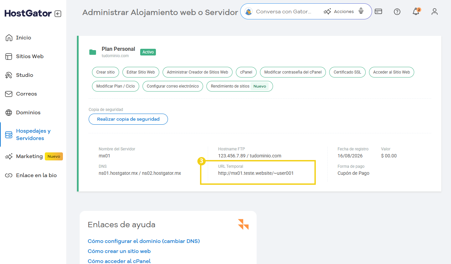This screenshot has height=264, width=451.
Task: Open Dominios in the sidebar
Action: [28, 113]
